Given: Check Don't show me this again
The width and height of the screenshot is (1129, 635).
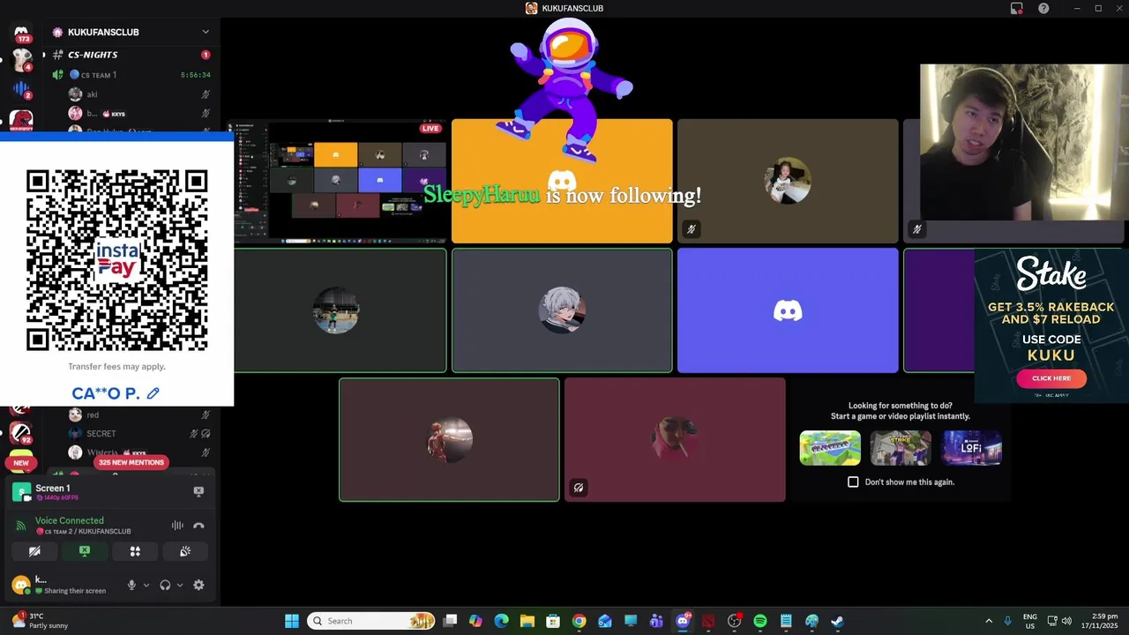Looking at the screenshot, I should (853, 482).
